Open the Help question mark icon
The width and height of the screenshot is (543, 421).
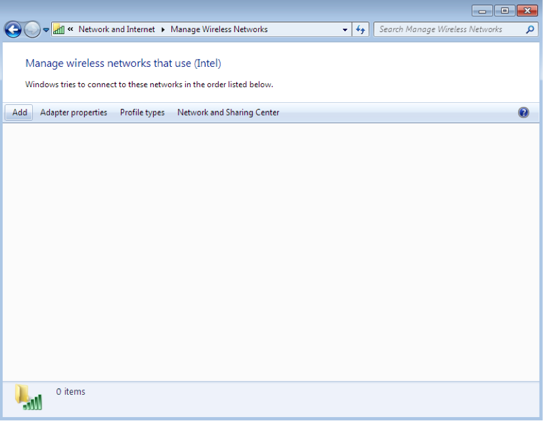coord(523,112)
